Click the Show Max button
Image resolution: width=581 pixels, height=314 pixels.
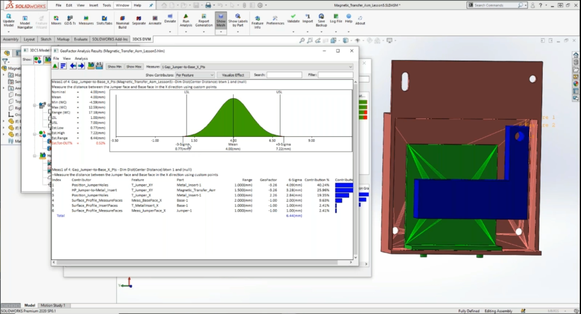134,66
